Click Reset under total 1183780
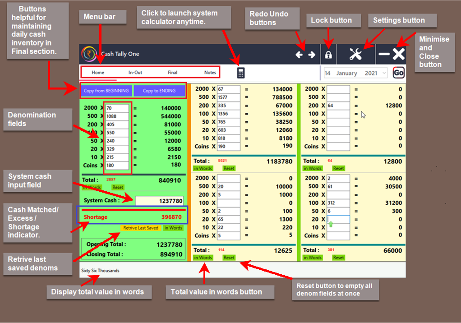 coord(229,168)
